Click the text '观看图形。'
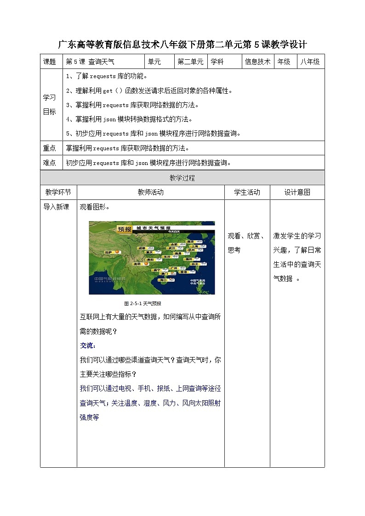 pyautogui.click(x=94, y=207)
